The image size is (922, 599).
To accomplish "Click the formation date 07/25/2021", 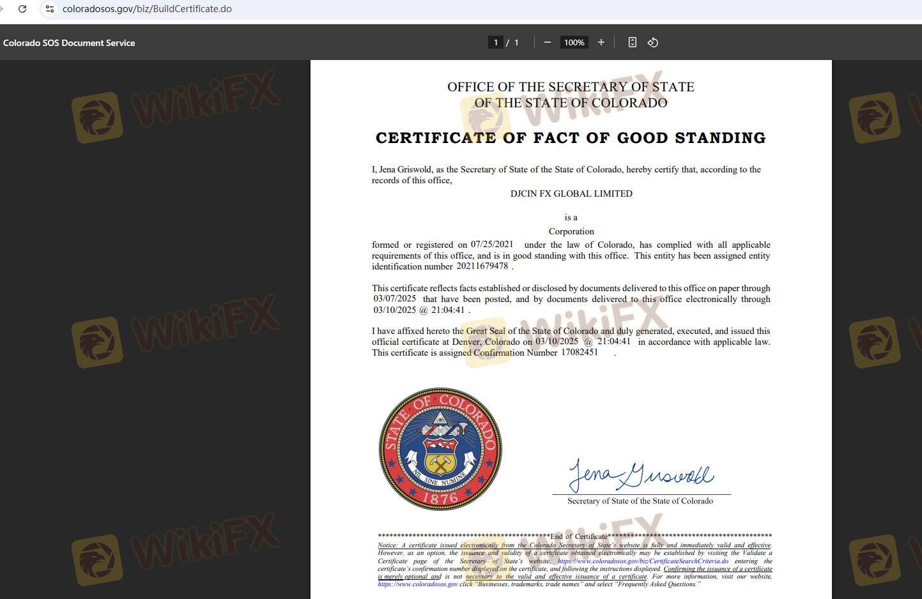I will click(492, 245).
